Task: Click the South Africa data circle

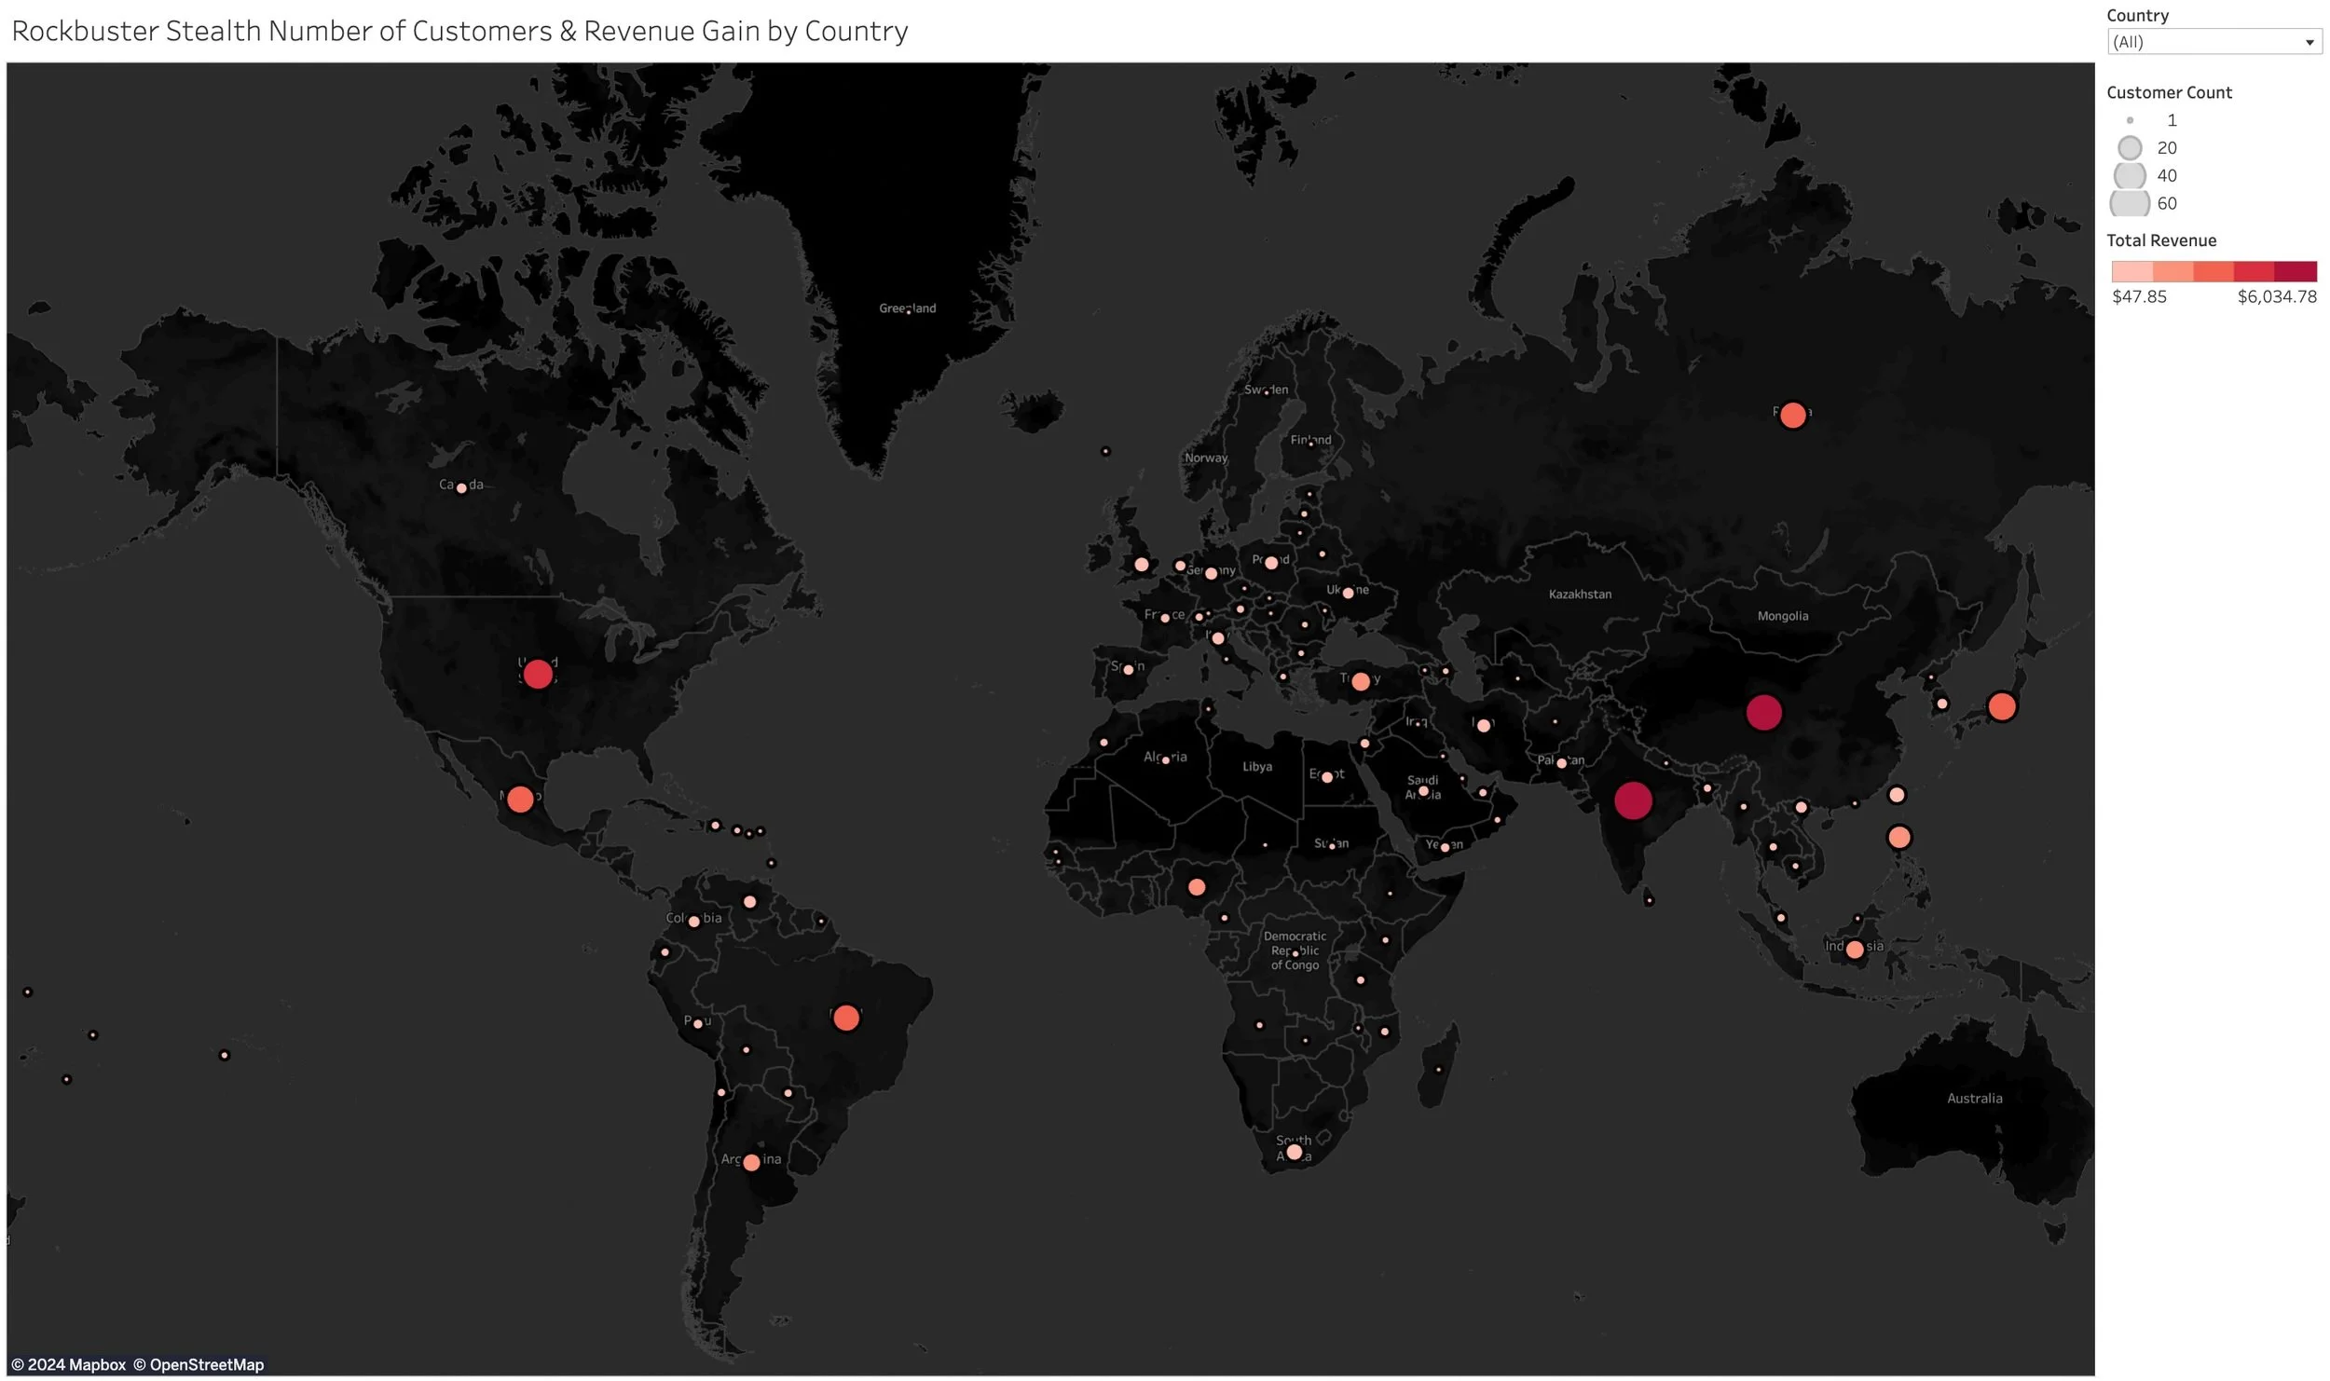Action: pos(1294,1152)
